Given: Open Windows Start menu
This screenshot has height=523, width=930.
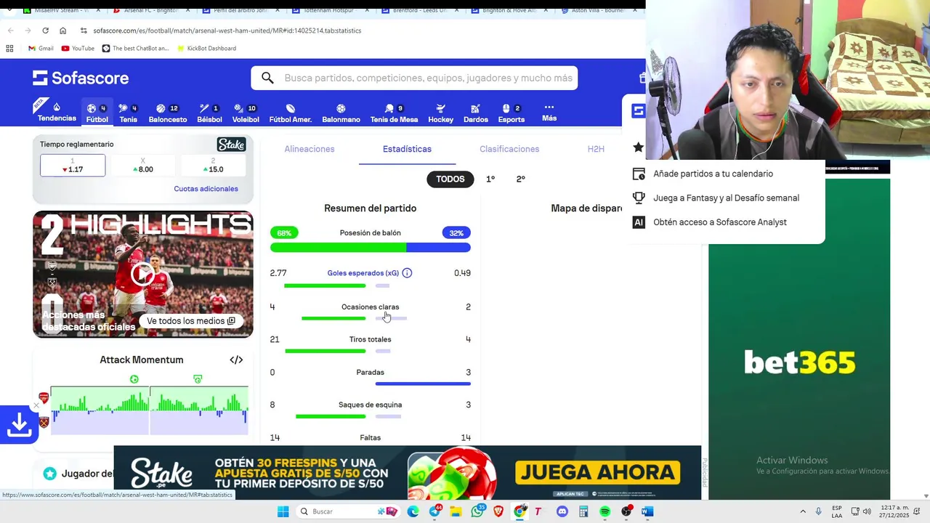Looking at the screenshot, I should click(x=283, y=511).
